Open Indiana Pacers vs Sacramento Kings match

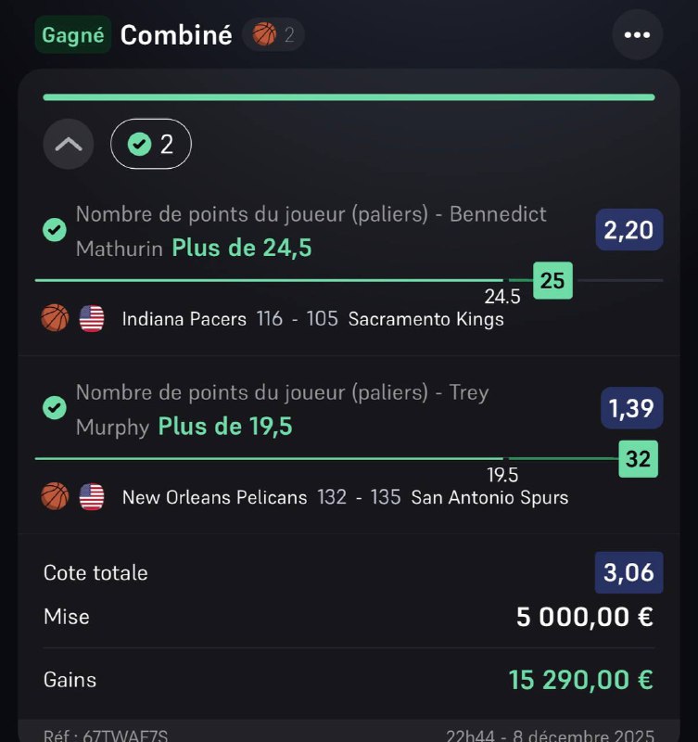coord(312,319)
